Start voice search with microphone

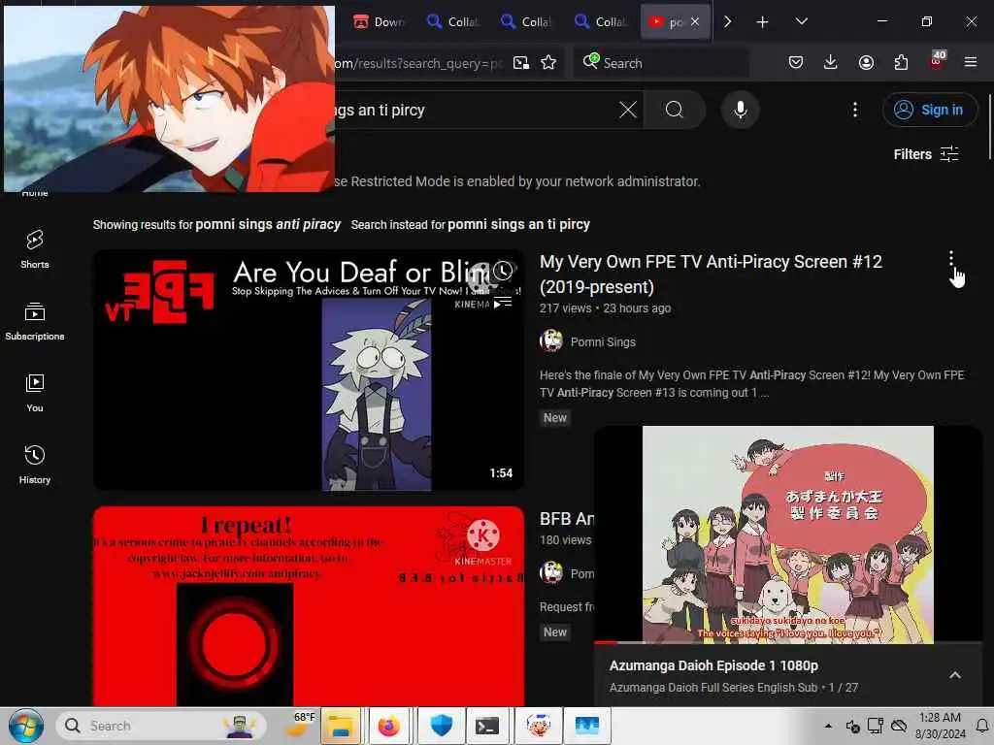click(740, 110)
